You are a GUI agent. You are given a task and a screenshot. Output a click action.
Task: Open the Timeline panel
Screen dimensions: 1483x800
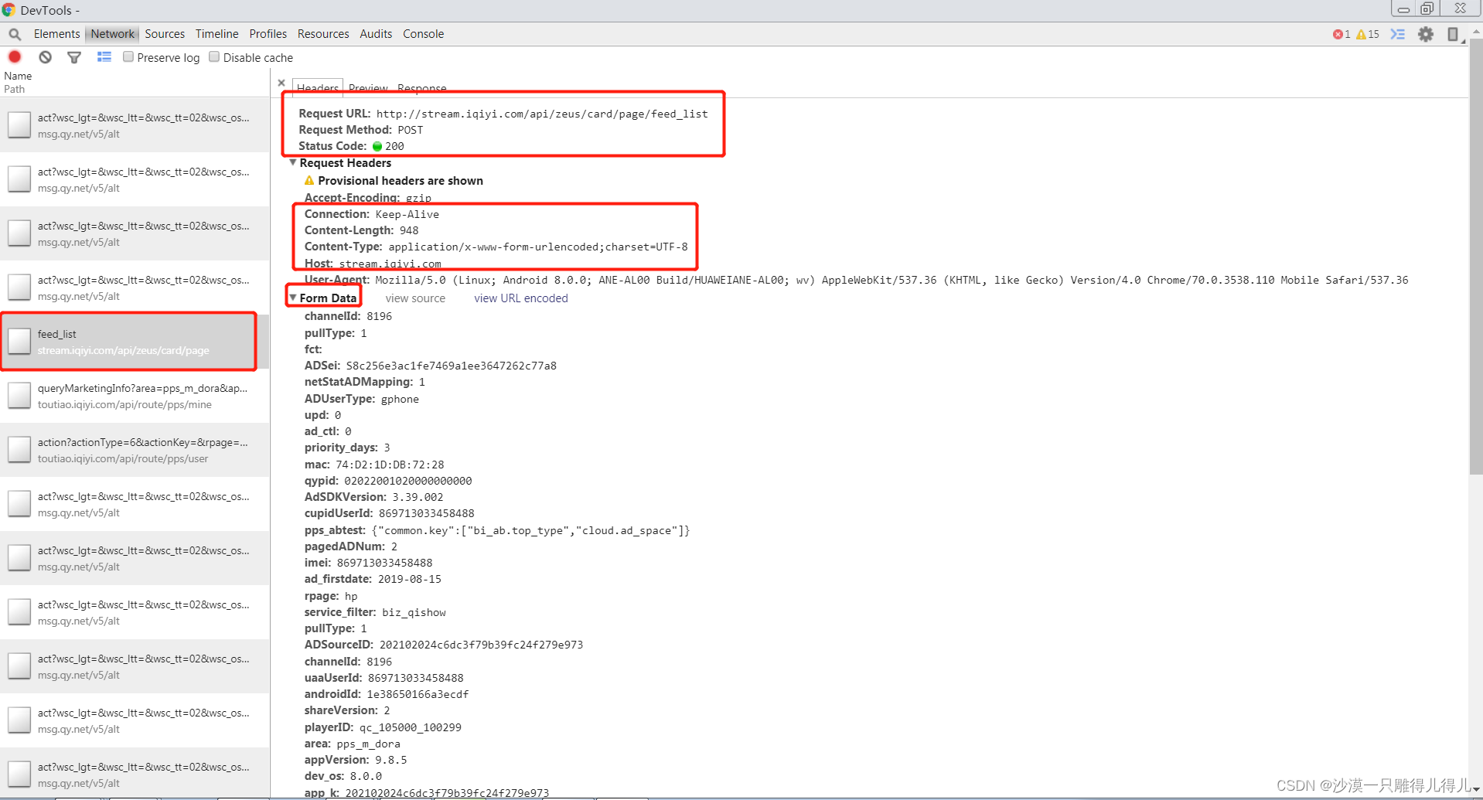216,34
